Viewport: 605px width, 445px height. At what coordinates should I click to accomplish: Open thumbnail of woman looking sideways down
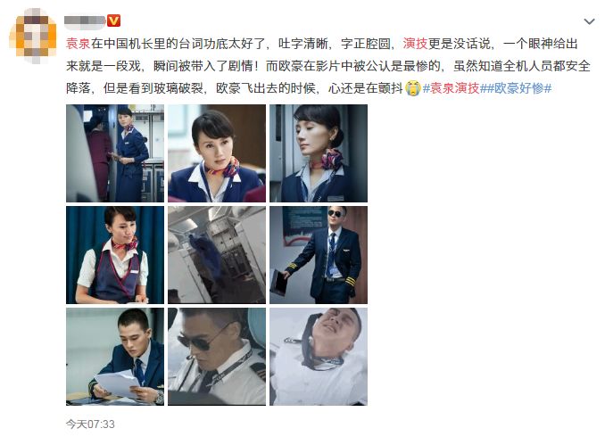pos(319,153)
